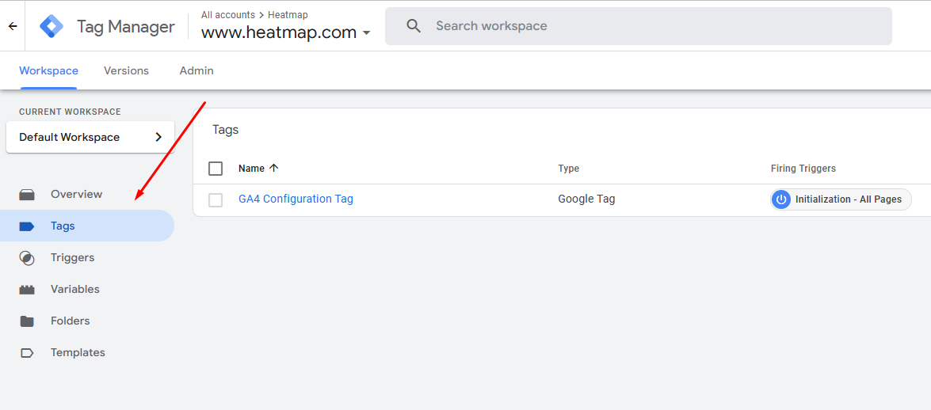Switch to the Admin tab
Image resolution: width=931 pixels, height=410 pixels.
tap(197, 70)
